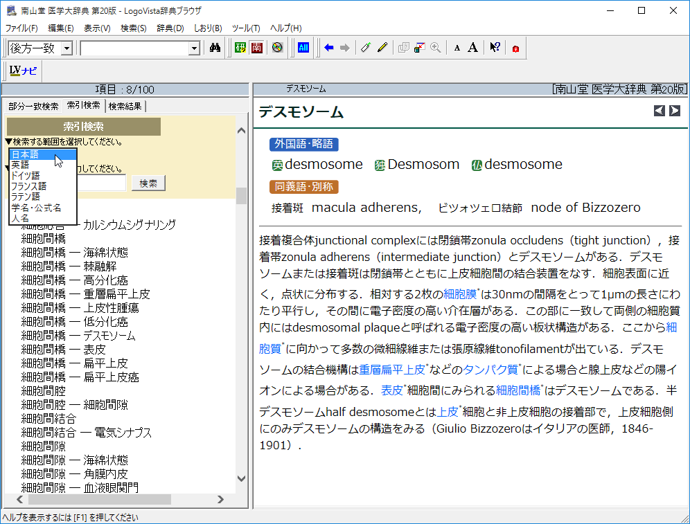Choose フランス語 from the dropdown list
Viewport: 690px width, 524px height.
tap(28, 186)
